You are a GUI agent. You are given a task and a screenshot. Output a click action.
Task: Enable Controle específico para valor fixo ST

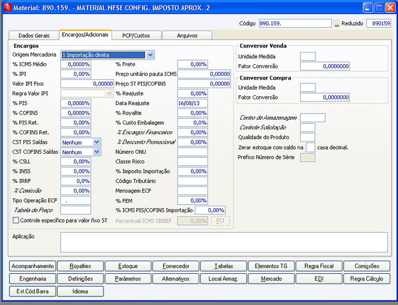[16, 220]
